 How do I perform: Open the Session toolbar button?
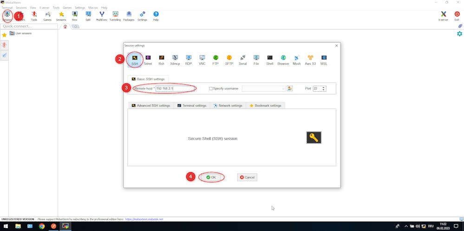[x=7, y=16]
